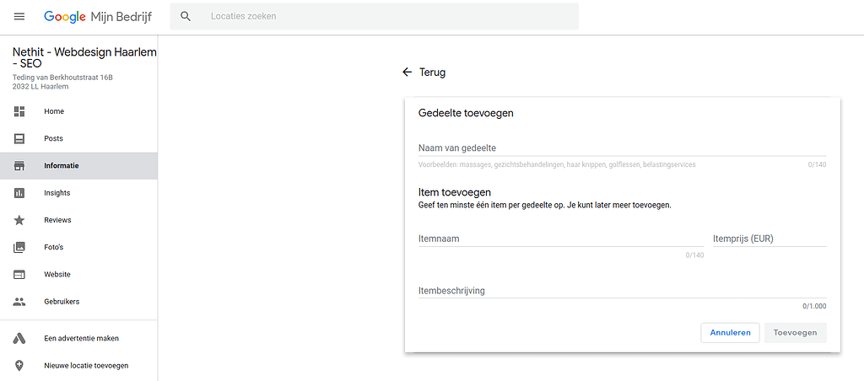Click the Item toevoegen heading
Image resolution: width=864 pixels, height=381 pixels.
(455, 193)
